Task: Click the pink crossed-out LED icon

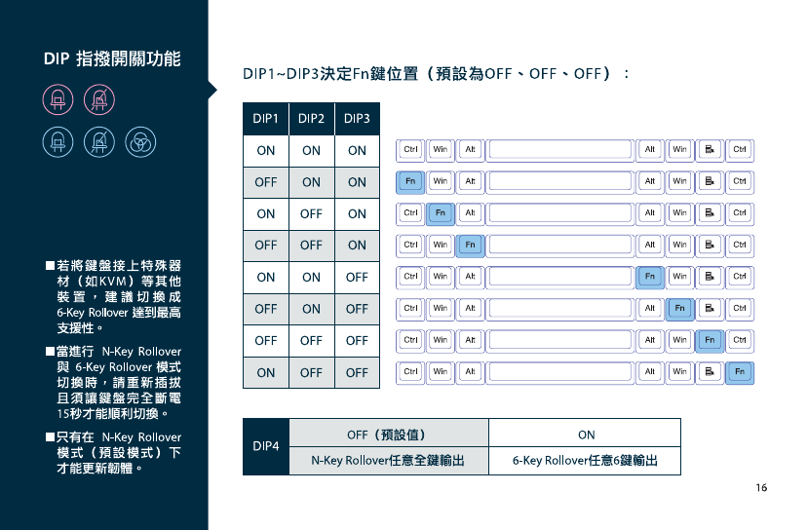Action: click(x=99, y=99)
